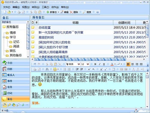Click the 编辑 toolbar button with pencil
This screenshot has height=113, width=150.
click(64, 12)
